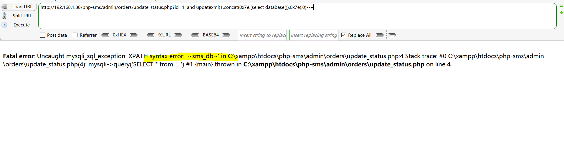Click the BASE64 label
The height and width of the screenshot is (151, 564).
coord(211,35)
